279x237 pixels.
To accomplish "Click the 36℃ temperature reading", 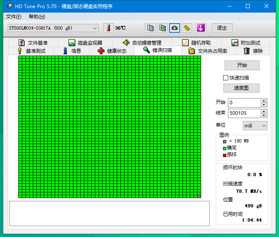I will pyautogui.click(x=120, y=28).
